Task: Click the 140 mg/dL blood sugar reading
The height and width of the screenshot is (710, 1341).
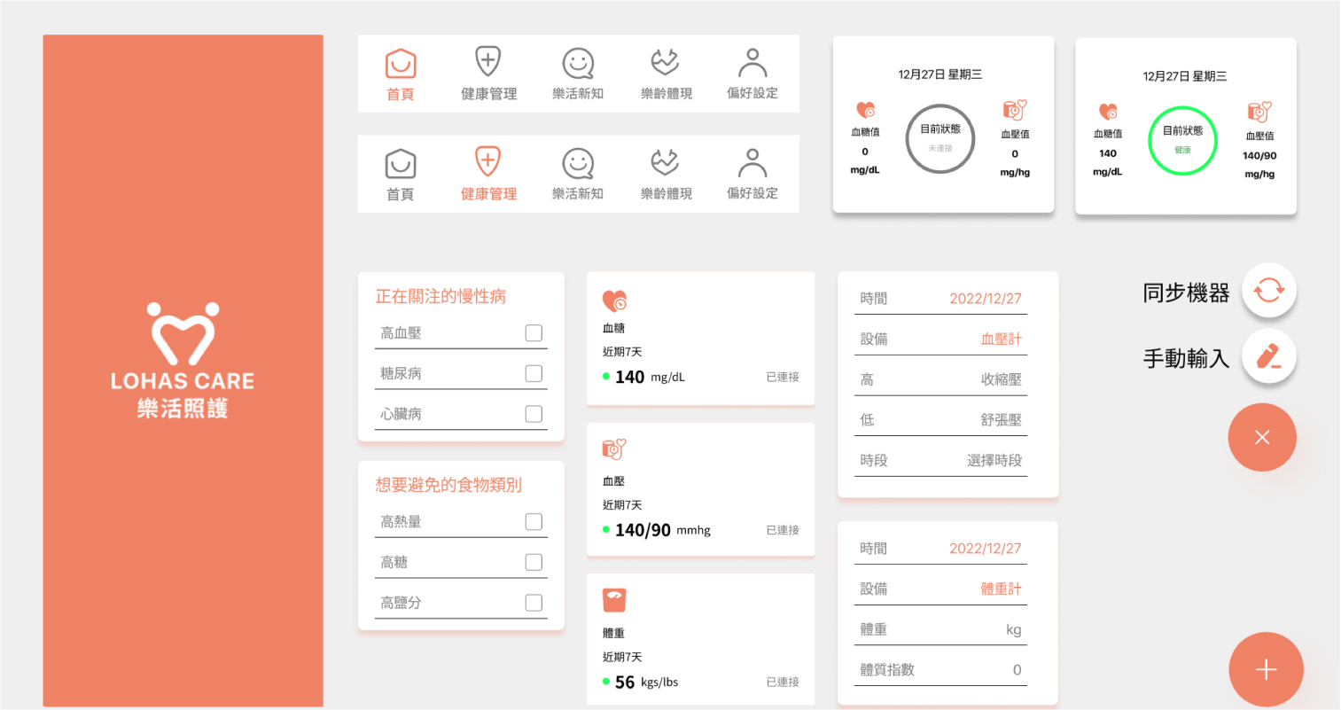Action: 650,377
